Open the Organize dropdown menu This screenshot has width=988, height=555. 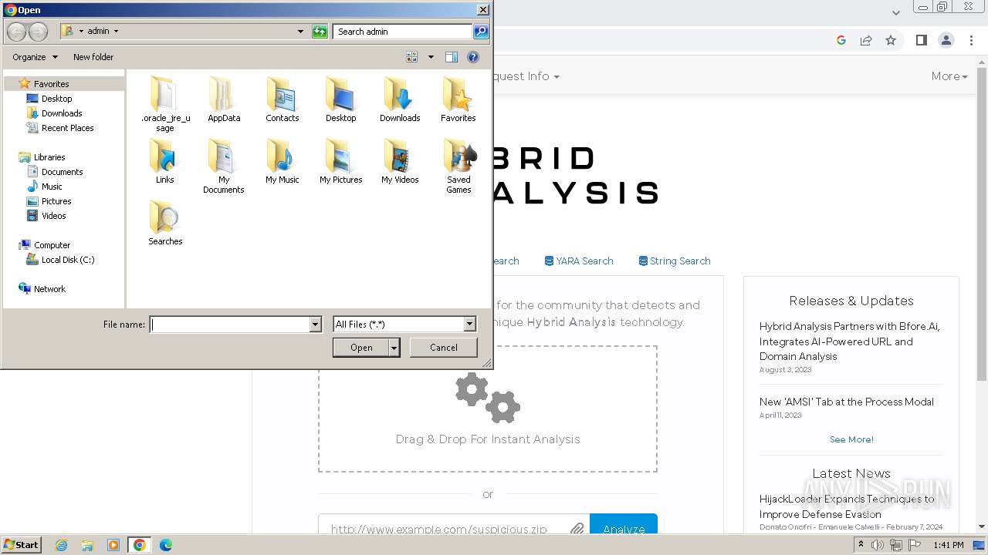[35, 57]
